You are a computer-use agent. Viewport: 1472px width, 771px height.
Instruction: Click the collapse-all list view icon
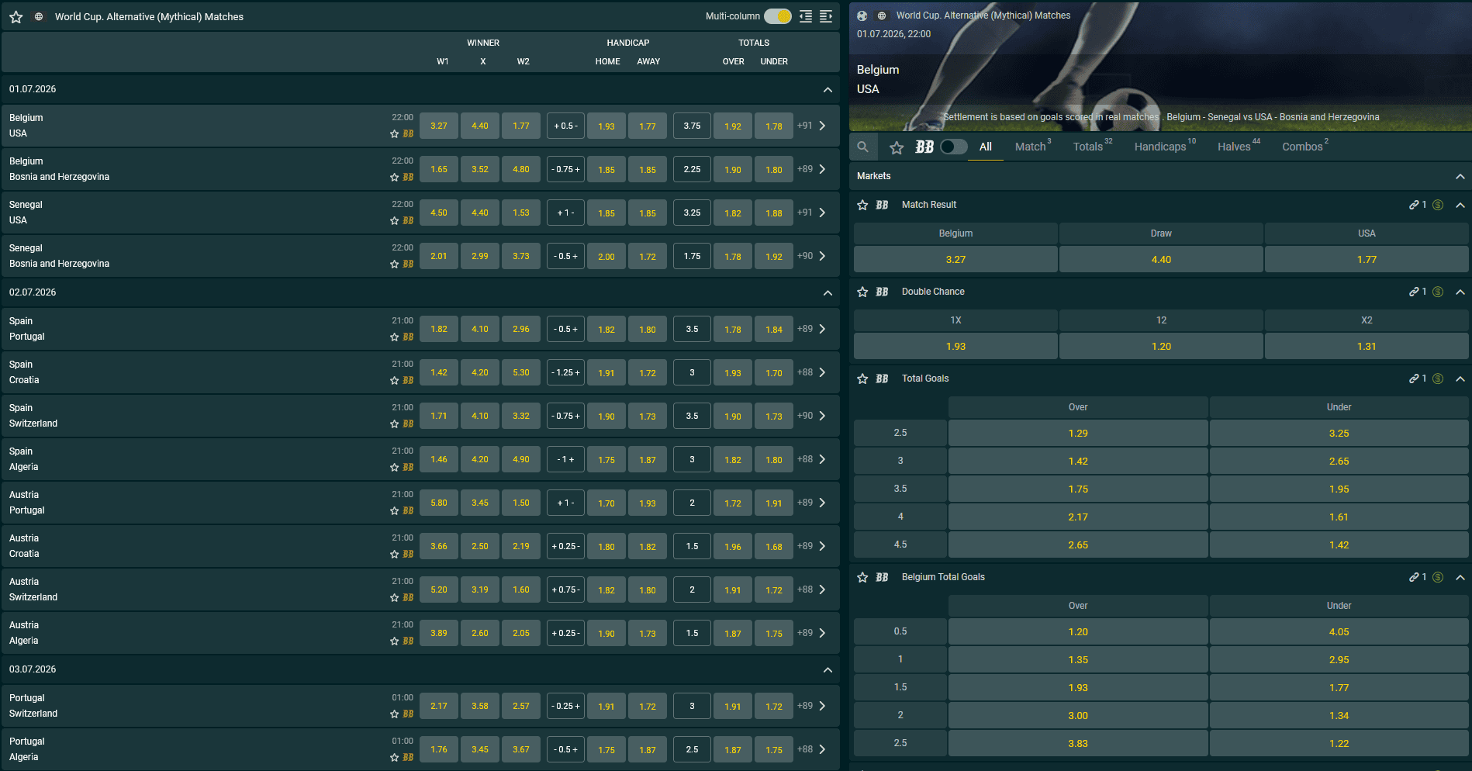(806, 16)
